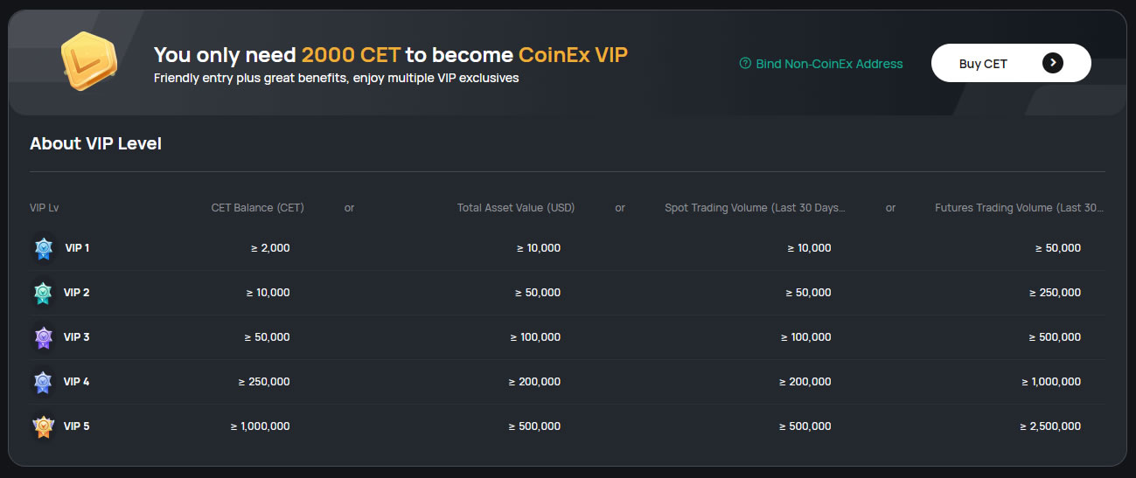The width and height of the screenshot is (1136, 478).
Task: Click the VIP 5 gold badge icon
Action: pos(43,426)
